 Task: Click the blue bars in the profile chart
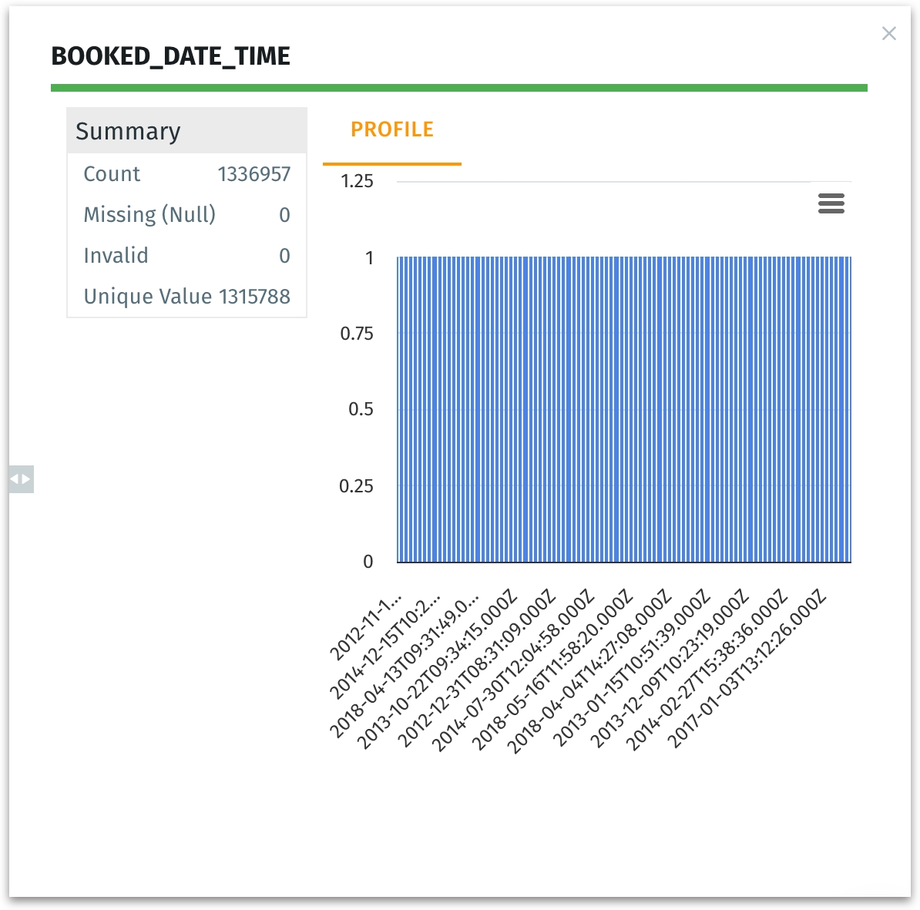[x=623, y=409]
